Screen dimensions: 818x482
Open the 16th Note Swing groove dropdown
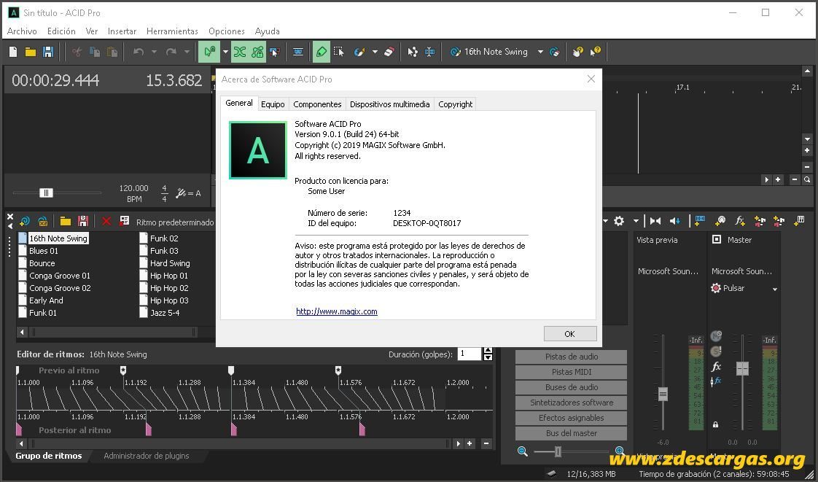click(540, 52)
